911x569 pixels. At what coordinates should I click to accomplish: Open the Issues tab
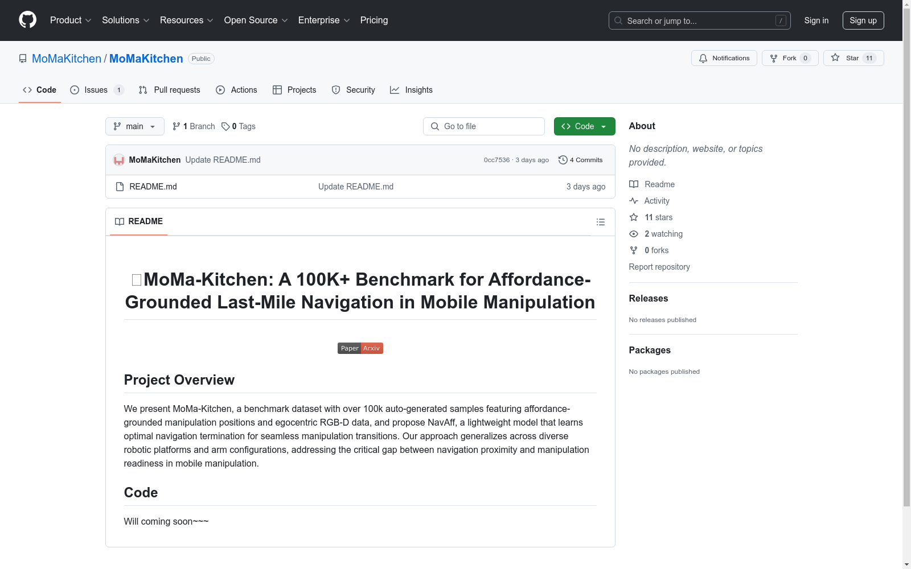click(x=97, y=90)
